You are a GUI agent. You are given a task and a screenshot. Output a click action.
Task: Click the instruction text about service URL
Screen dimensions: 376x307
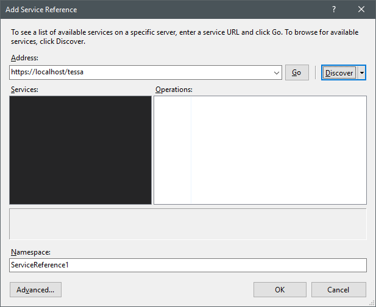point(184,36)
